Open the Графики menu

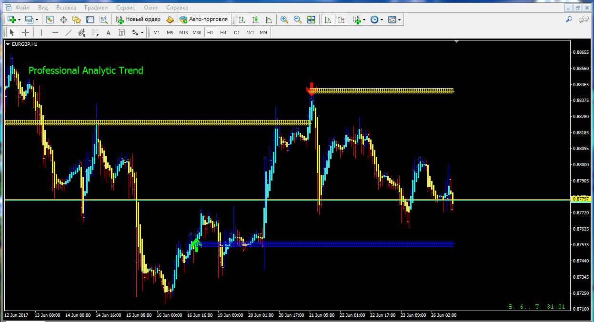tap(96, 8)
